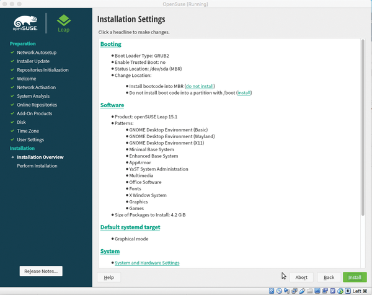Open the System headline link

pyautogui.click(x=110, y=251)
